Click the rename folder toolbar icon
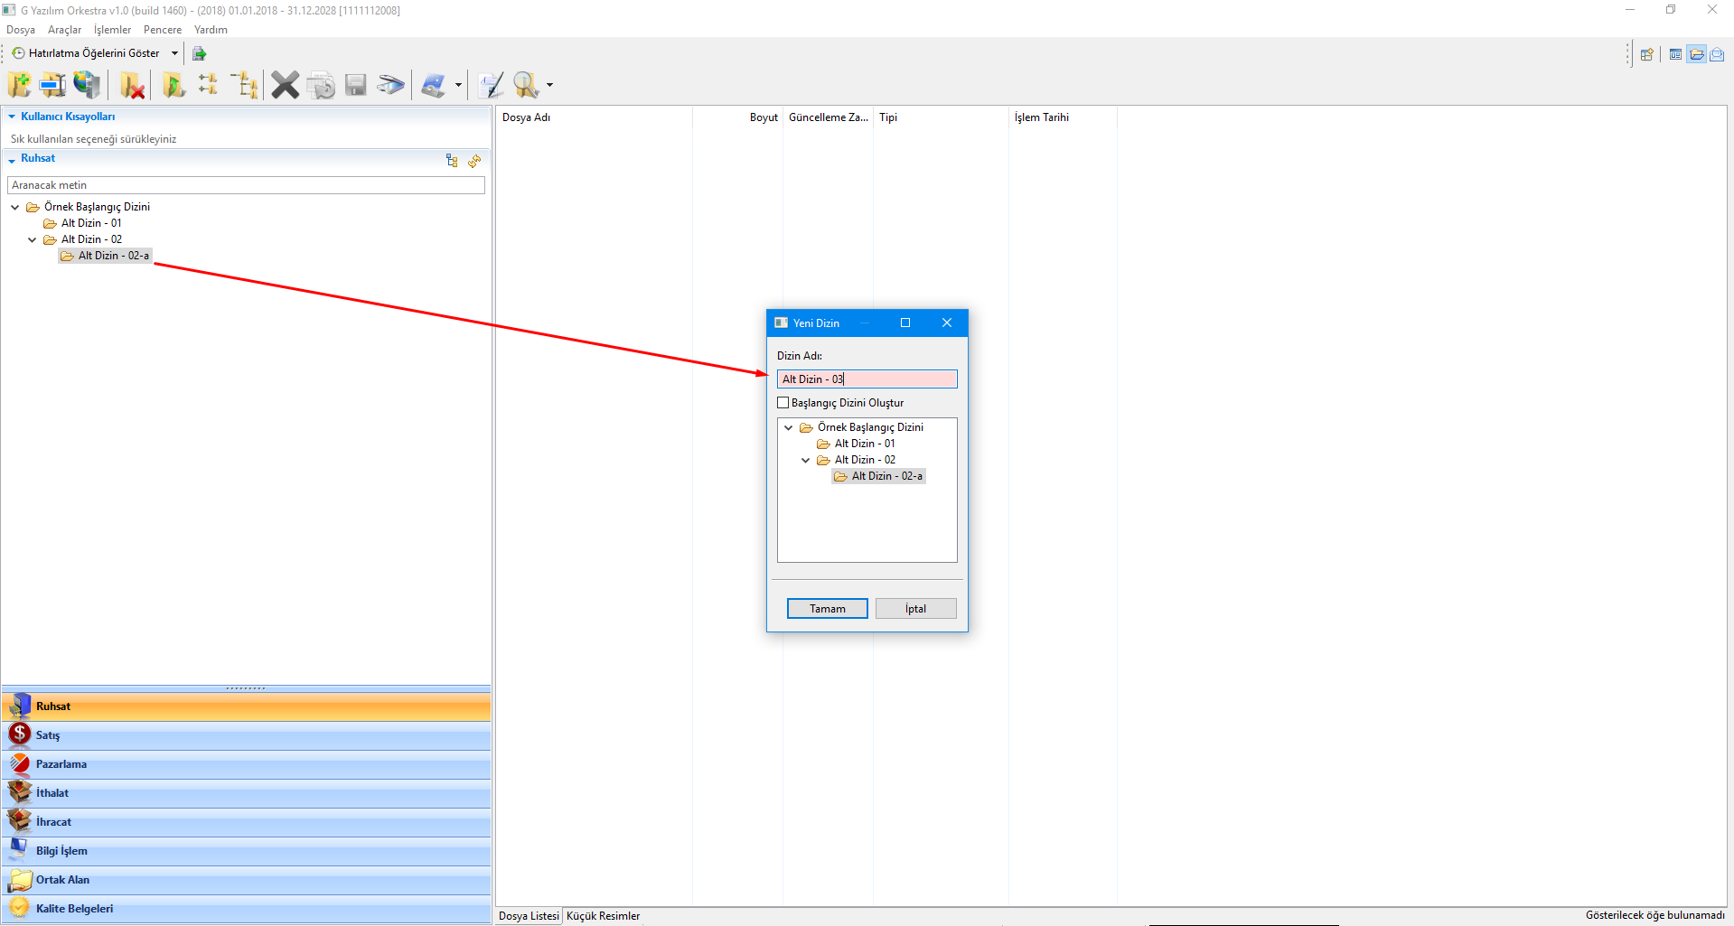 (x=52, y=85)
